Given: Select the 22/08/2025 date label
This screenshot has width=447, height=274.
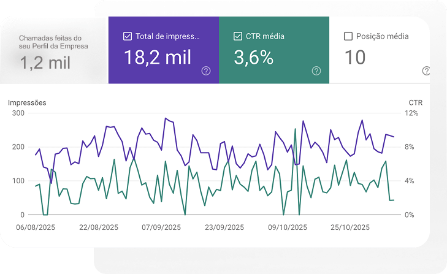Looking at the screenshot, I should (x=98, y=227).
